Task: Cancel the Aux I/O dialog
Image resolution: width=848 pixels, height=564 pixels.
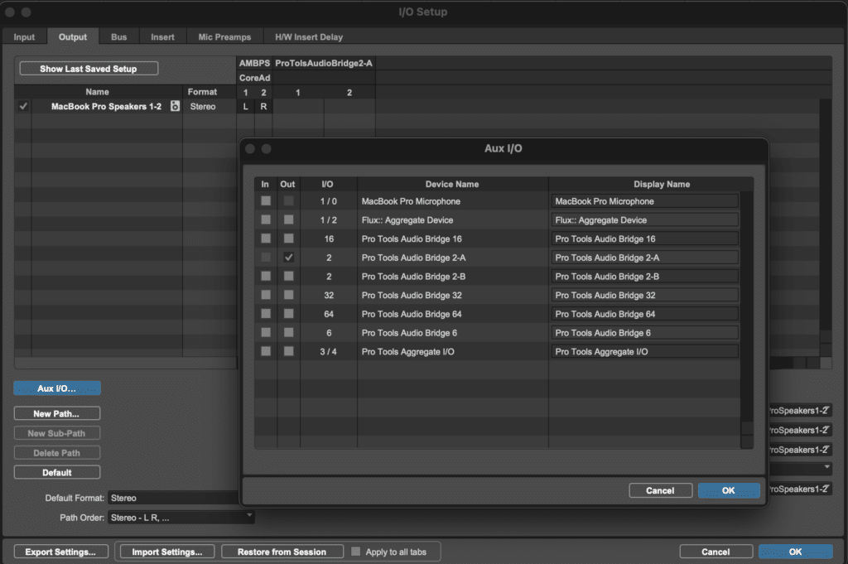Action: [x=659, y=490]
